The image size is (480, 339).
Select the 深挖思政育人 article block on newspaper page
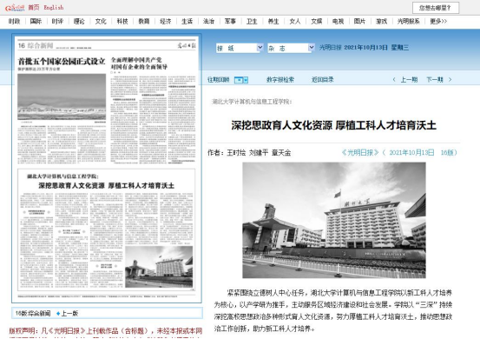tap(106, 229)
